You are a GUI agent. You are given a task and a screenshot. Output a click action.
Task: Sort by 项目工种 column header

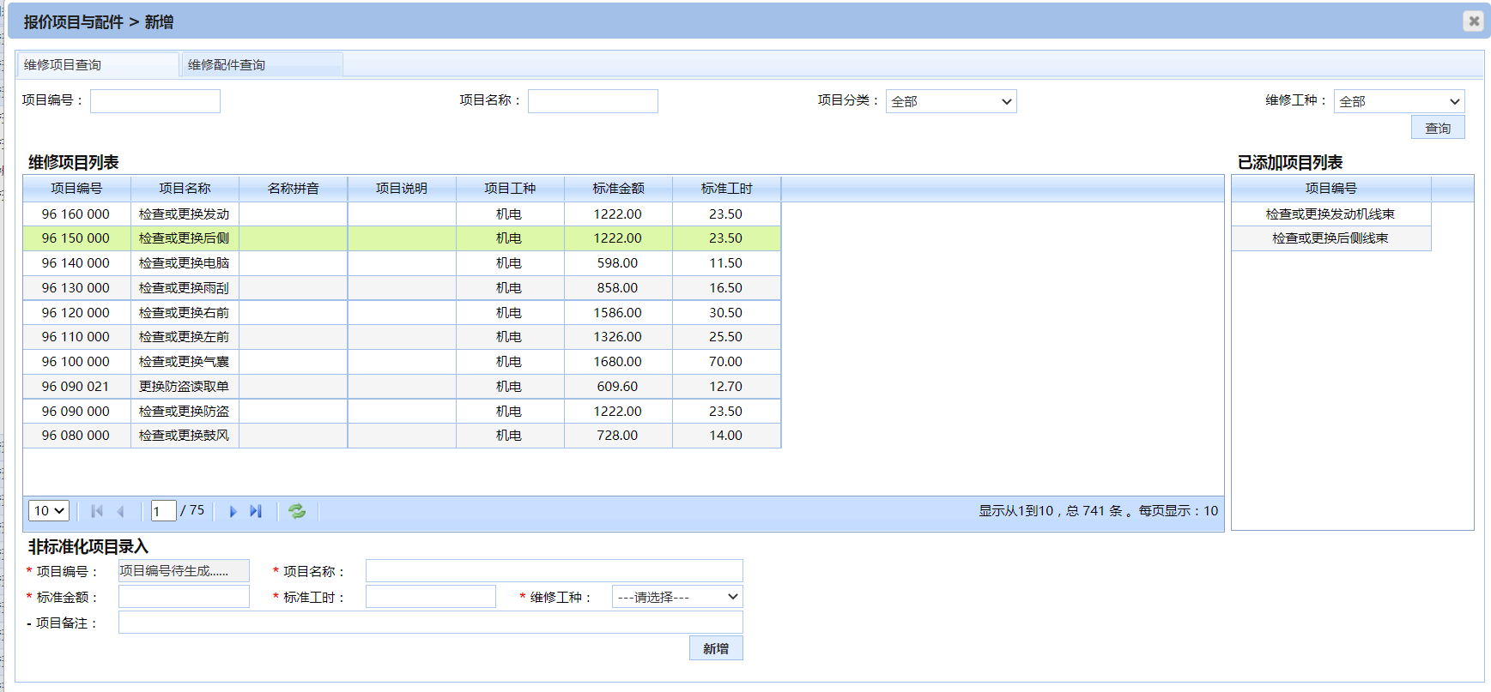point(510,189)
